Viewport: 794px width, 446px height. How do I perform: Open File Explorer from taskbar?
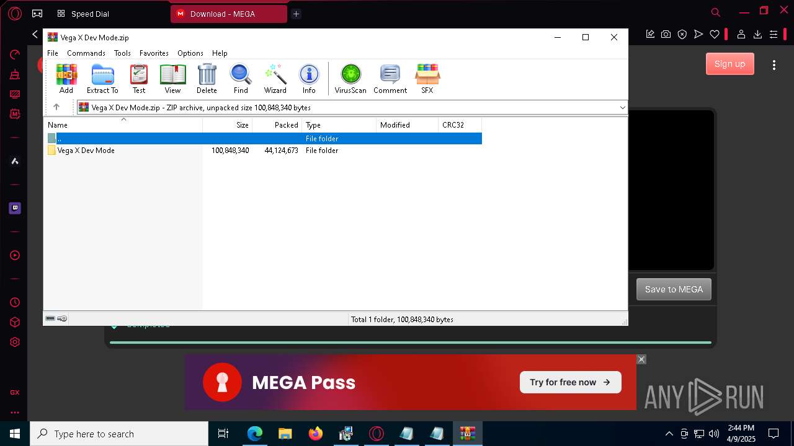coord(285,434)
